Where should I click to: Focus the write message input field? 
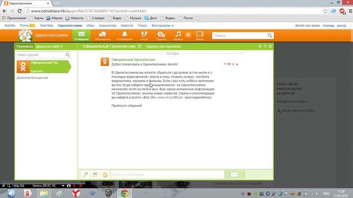coord(167,174)
